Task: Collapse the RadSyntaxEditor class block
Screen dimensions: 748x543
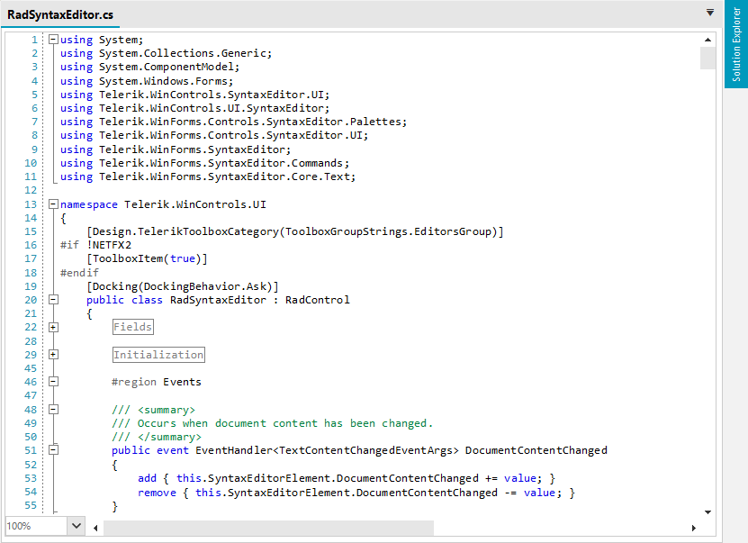Action: pyautogui.click(x=54, y=300)
